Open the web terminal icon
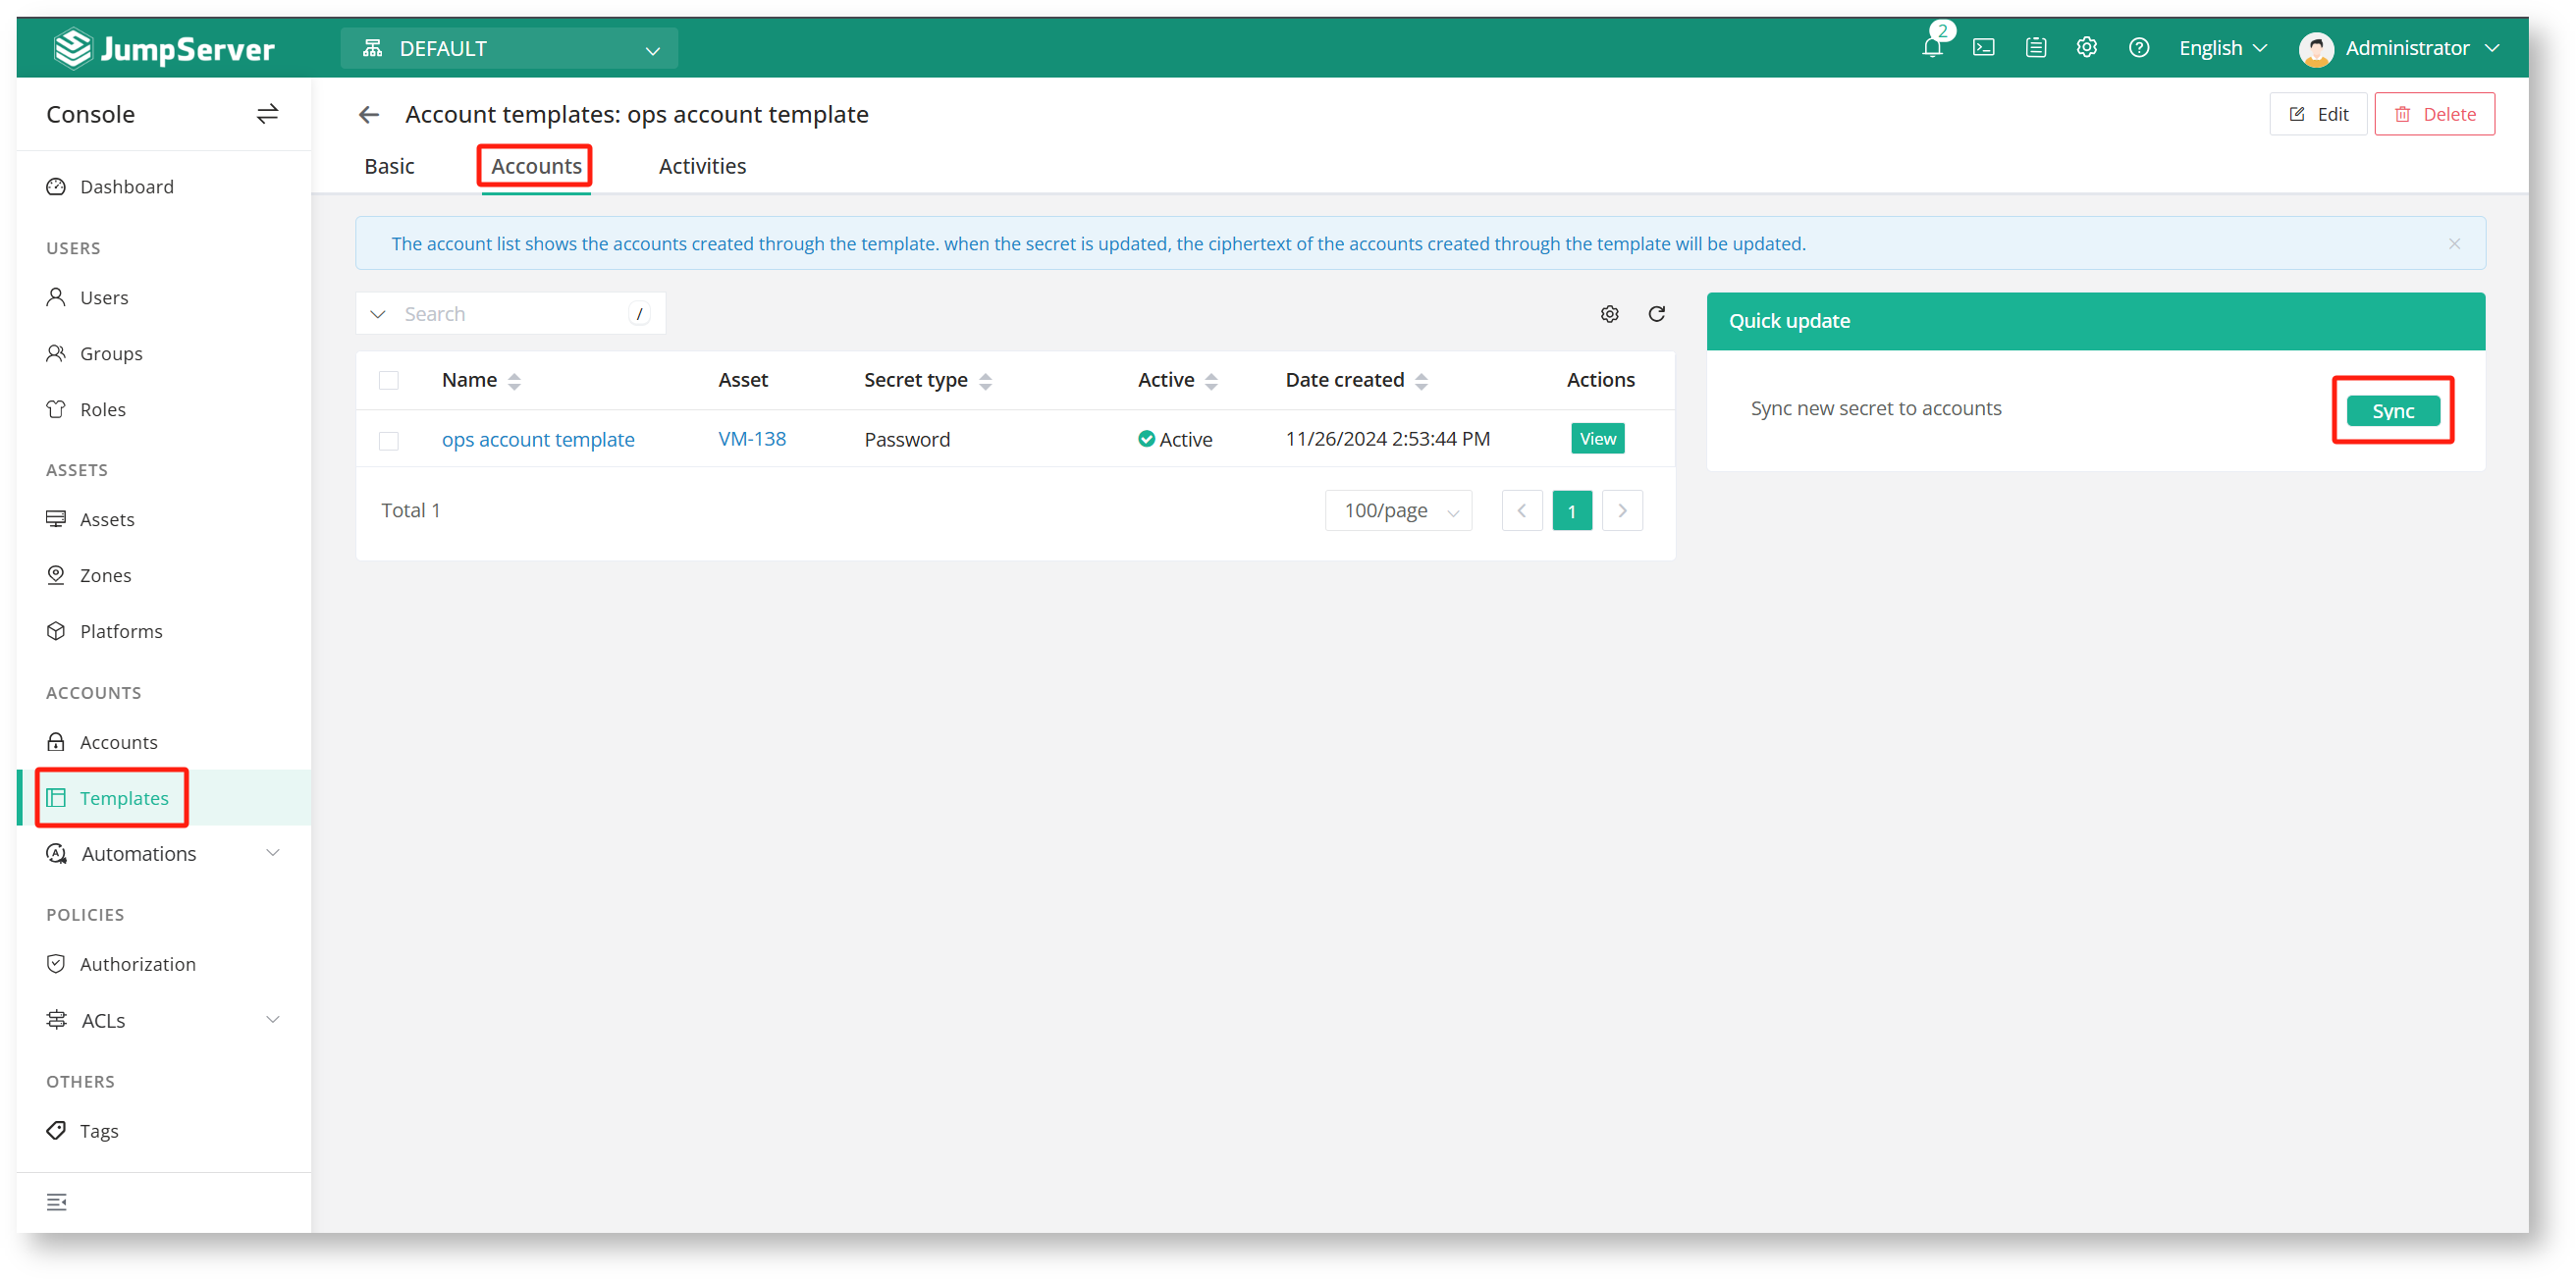2576x1280 pixels. click(x=1984, y=47)
